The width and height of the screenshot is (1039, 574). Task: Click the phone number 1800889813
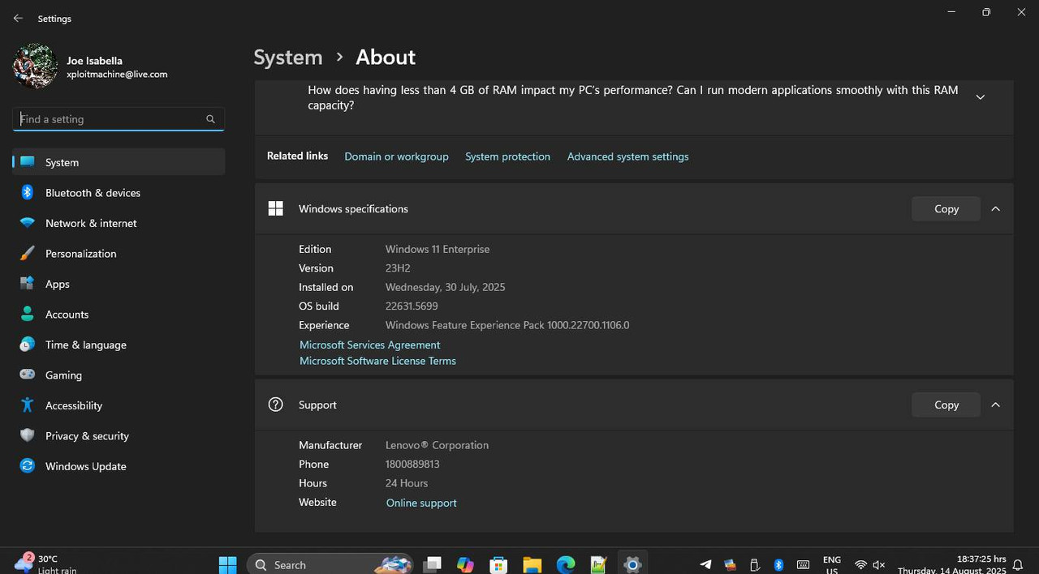pyautogui.click(x=412, y=465)
